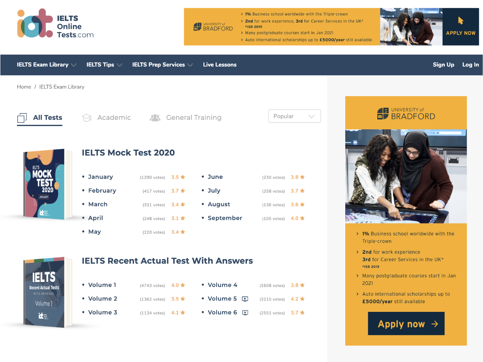This screenshot has height=362, width=483.
Task: Open Volume 6 of Recent Actual Tests
Action: point(222,312)
